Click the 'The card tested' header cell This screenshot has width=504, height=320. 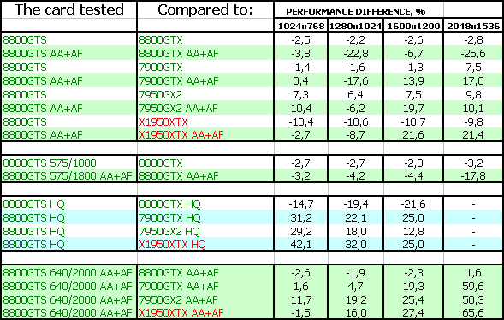tap(69, 9)
